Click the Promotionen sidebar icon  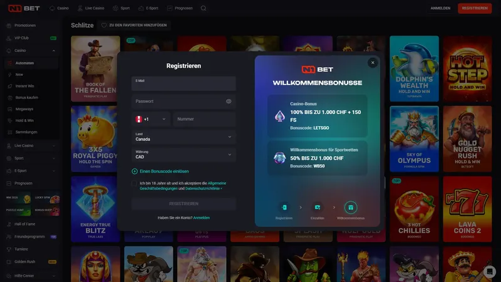point(9,26)
